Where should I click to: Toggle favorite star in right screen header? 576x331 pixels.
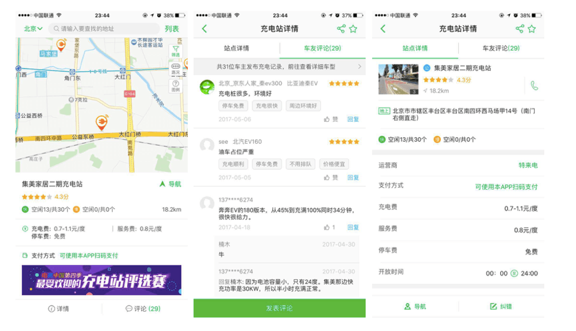[531, 29]
